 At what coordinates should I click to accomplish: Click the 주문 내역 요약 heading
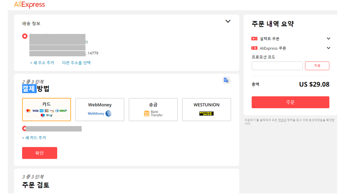point(273,24)
